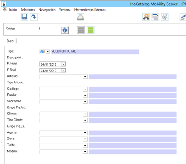Click the floppy disk save icon
This screenshot has width=186, height=164.
24,17
